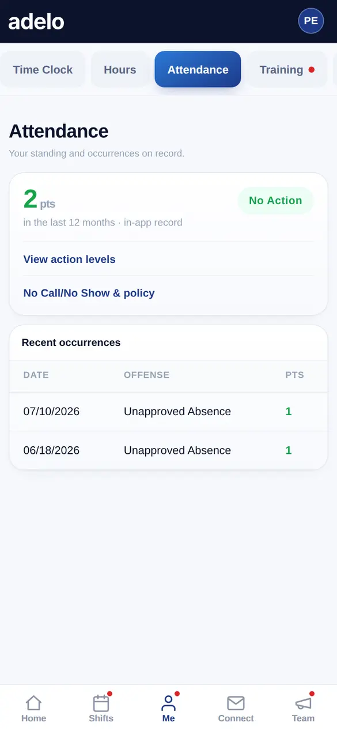The image size is (337, 730).
Task: Open the Training tab
Action: click(287, 70)
